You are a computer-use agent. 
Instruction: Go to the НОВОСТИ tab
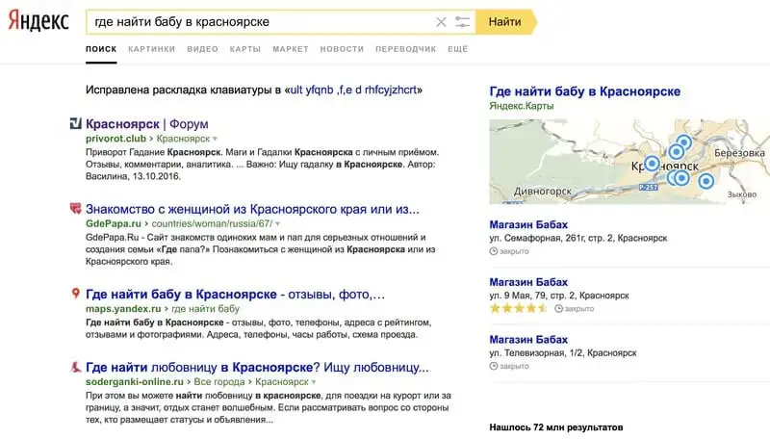(x=342, y=48)
